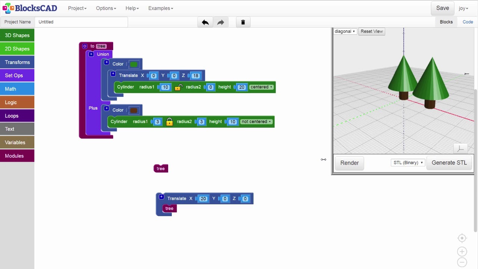Click height value 20 field

(x=242, y=87)
